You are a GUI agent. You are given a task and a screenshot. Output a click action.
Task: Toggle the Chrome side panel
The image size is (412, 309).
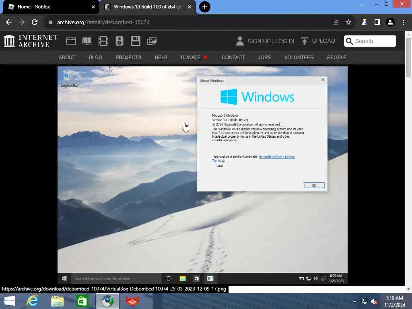(377, 23)
